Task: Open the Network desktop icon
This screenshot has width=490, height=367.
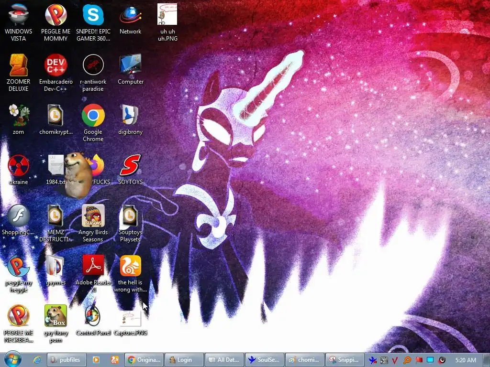Action: pos(130,19)
